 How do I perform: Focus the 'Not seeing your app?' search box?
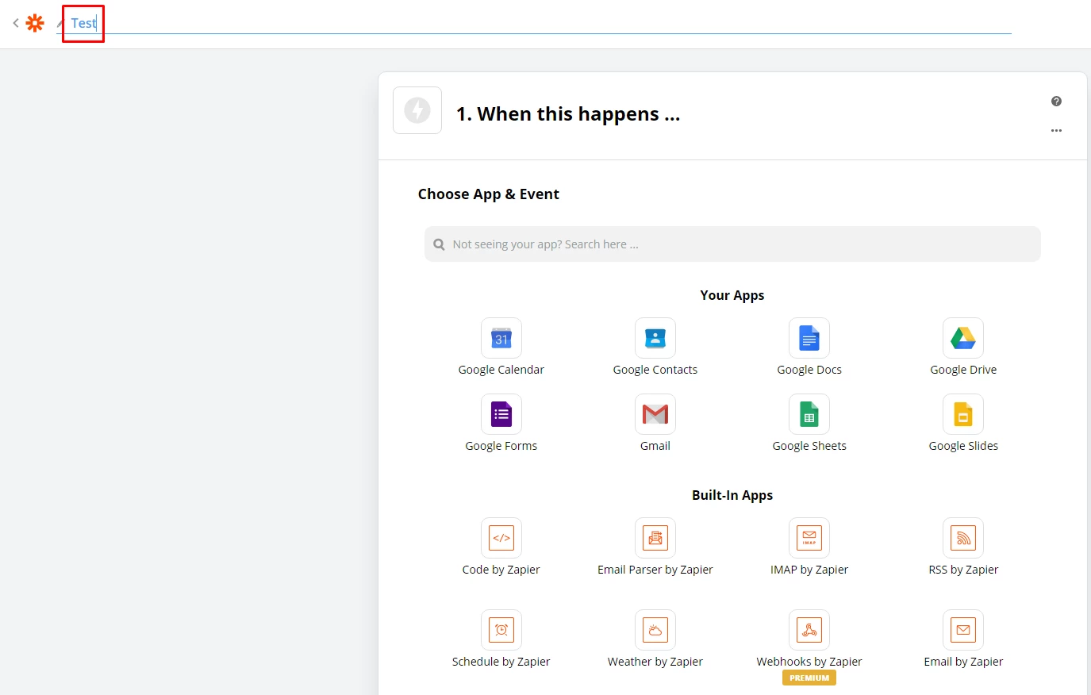732,244
